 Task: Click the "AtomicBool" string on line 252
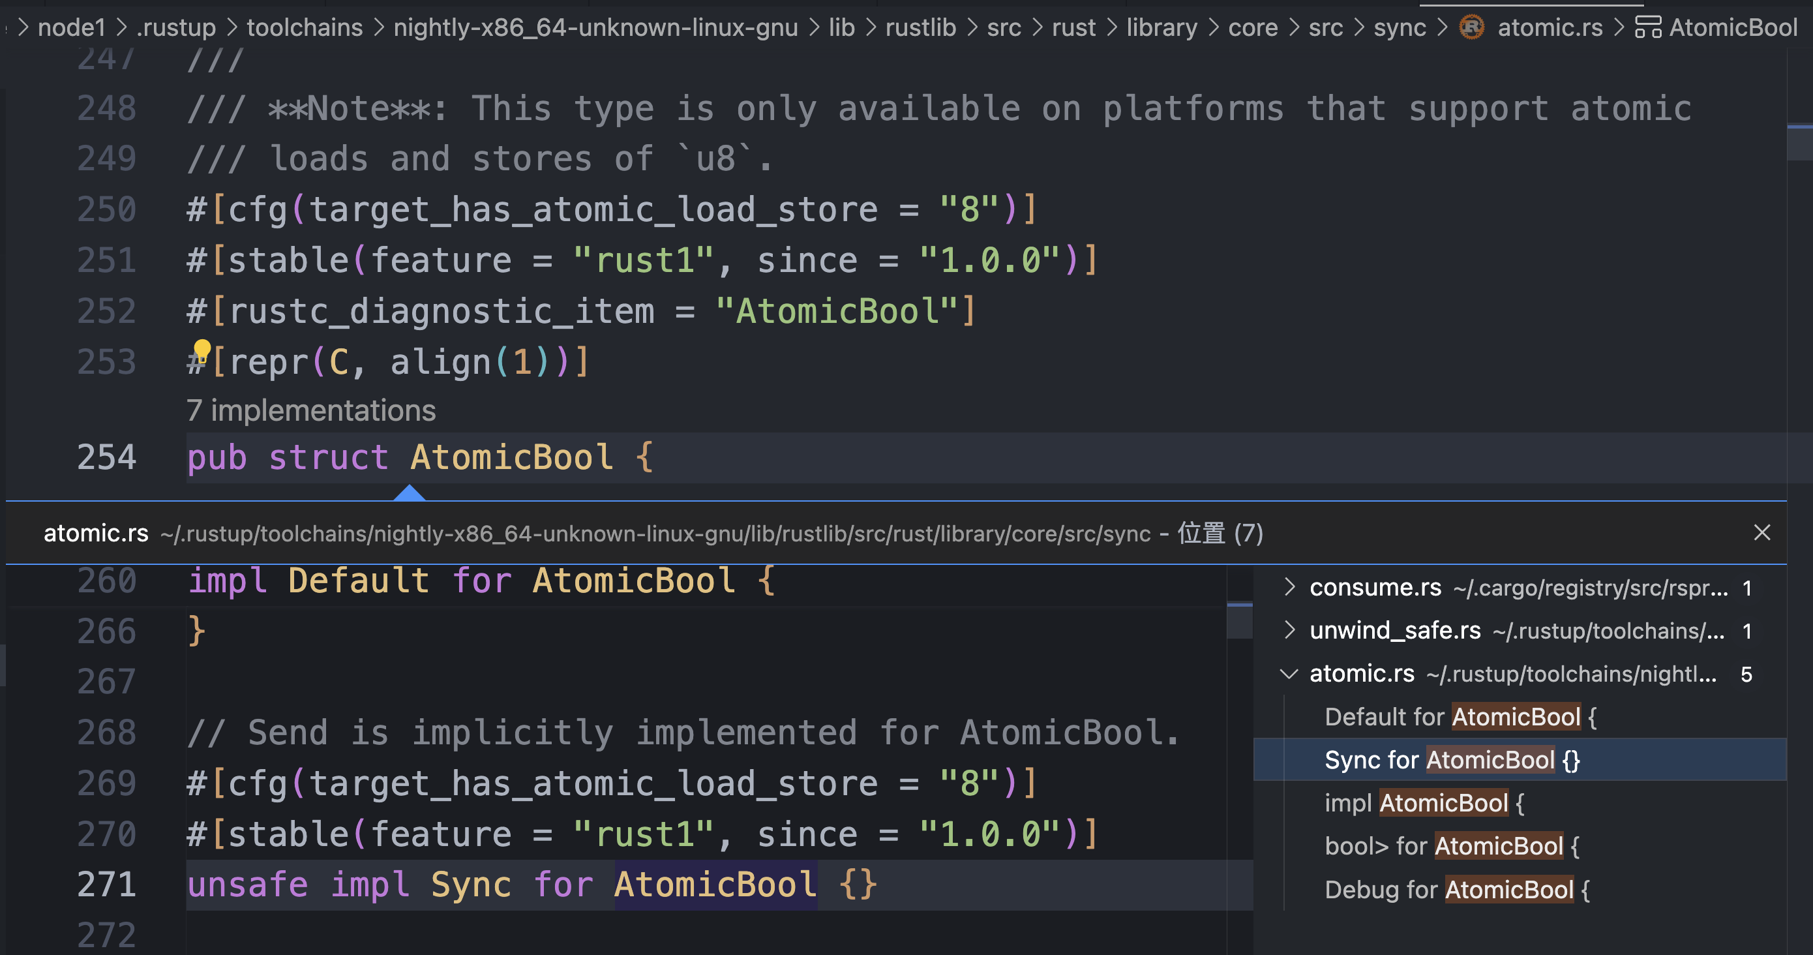837,311
